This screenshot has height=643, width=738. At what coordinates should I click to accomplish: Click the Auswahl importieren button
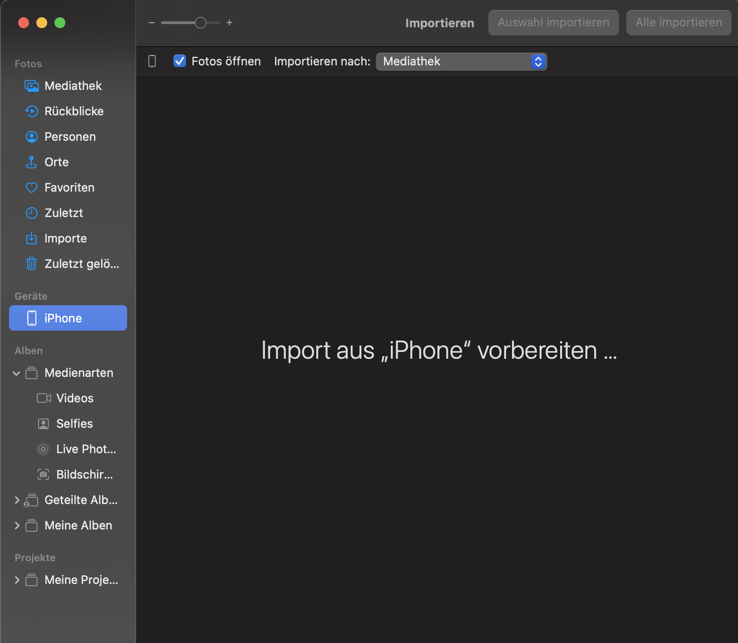pyautogui.click(x=554, y=23)
